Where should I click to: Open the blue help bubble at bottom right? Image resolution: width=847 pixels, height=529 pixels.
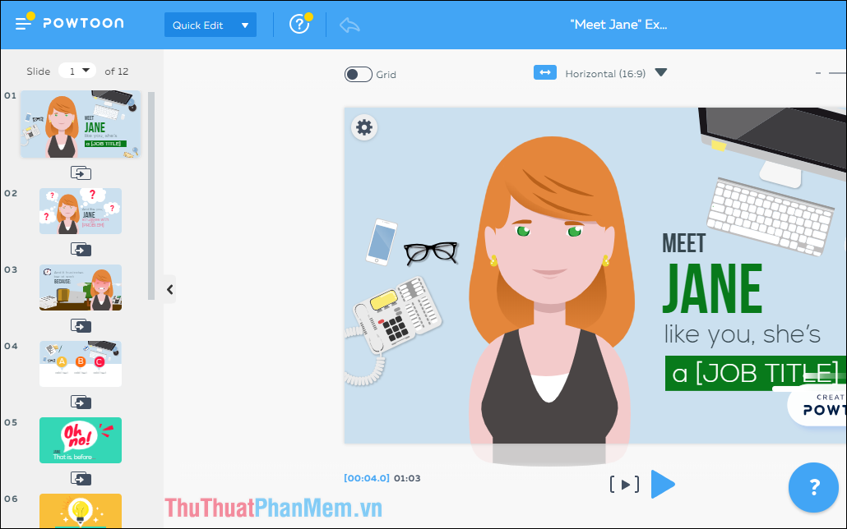pos(813,487)
